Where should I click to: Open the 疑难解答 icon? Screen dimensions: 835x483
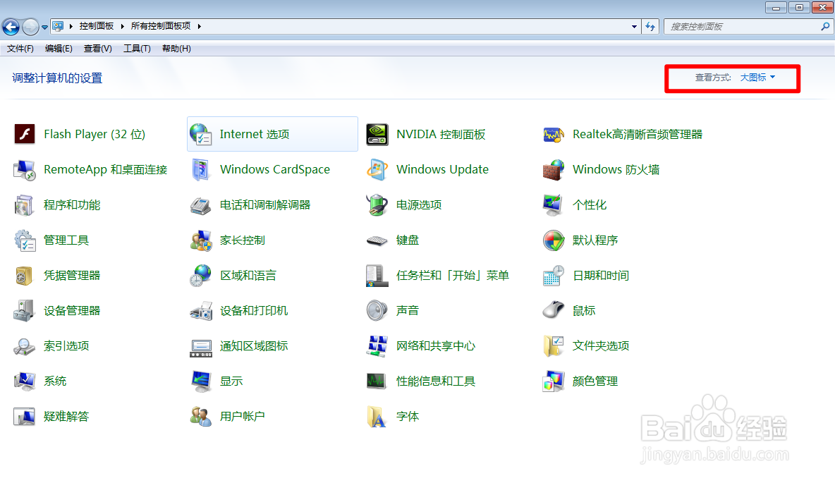[25, 417]
